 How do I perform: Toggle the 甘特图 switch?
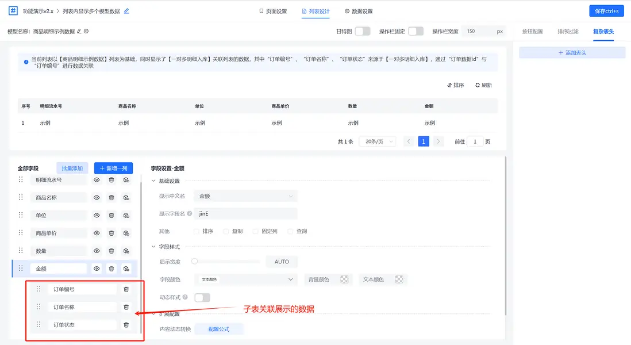(363, 31)
